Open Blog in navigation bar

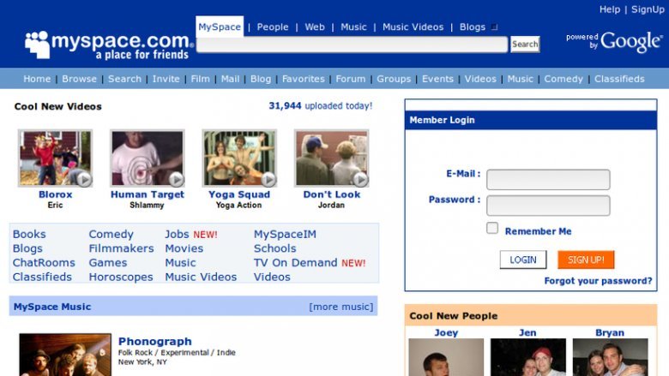click(x=261, y=79)
